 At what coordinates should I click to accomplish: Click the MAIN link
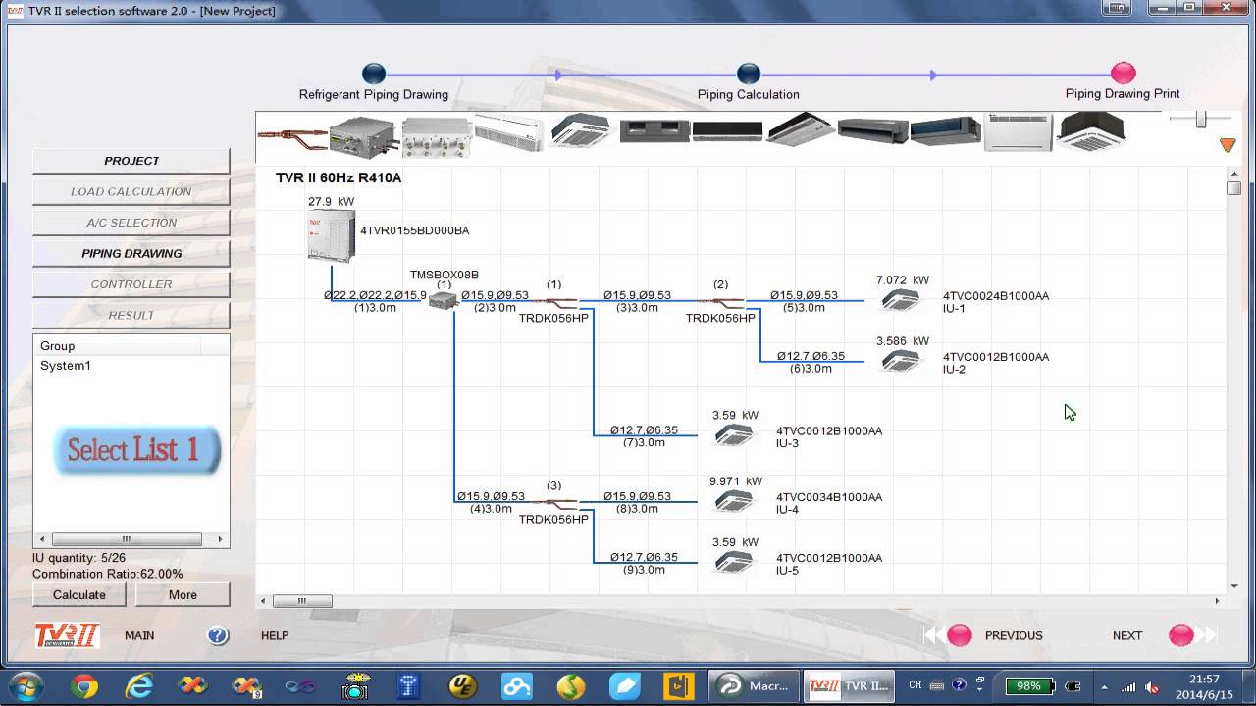click(x=139, y=635)
